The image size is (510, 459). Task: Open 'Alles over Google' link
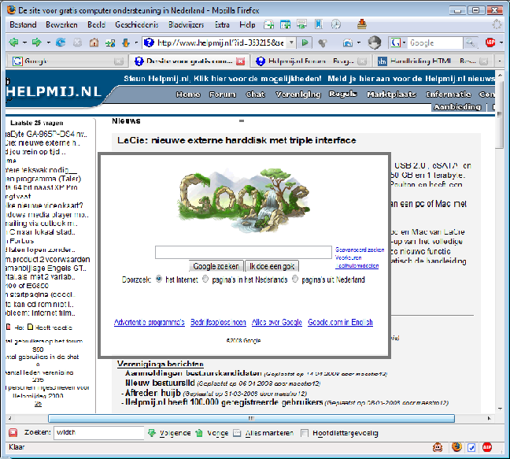tap(277, 322)
